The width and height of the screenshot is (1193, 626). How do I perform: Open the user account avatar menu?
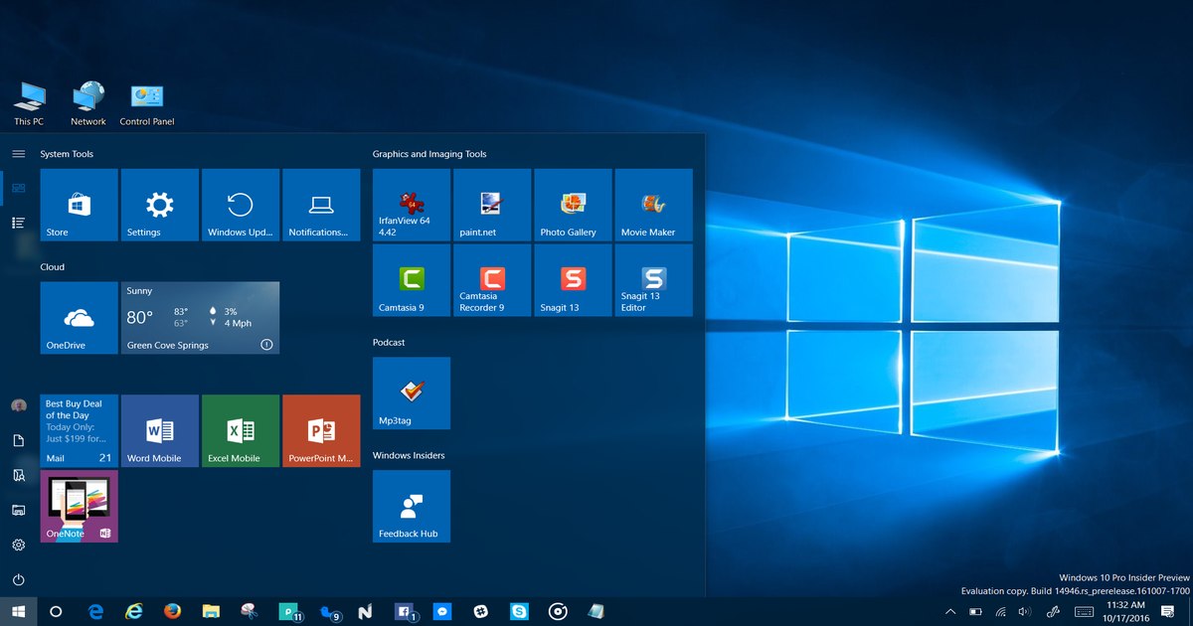click(18, 405)
